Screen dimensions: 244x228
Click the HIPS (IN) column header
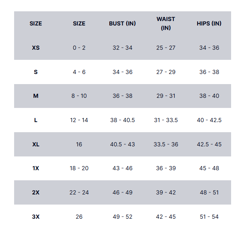pos(209,23)
